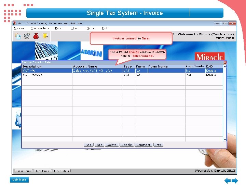Image resolution: width=246 pixels, height=185 pixels.
Task: Click the Wednesday, Sep 19, 2012 date
Action: [215, 171]
